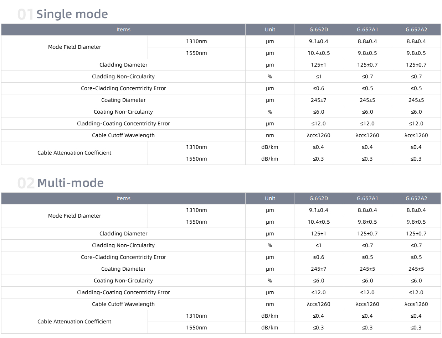Select the 245±7 value in Multi-mode table

click(319, 269)
